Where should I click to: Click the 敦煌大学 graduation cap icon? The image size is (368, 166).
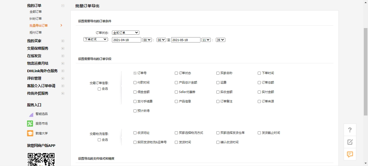tap(30, 133)
